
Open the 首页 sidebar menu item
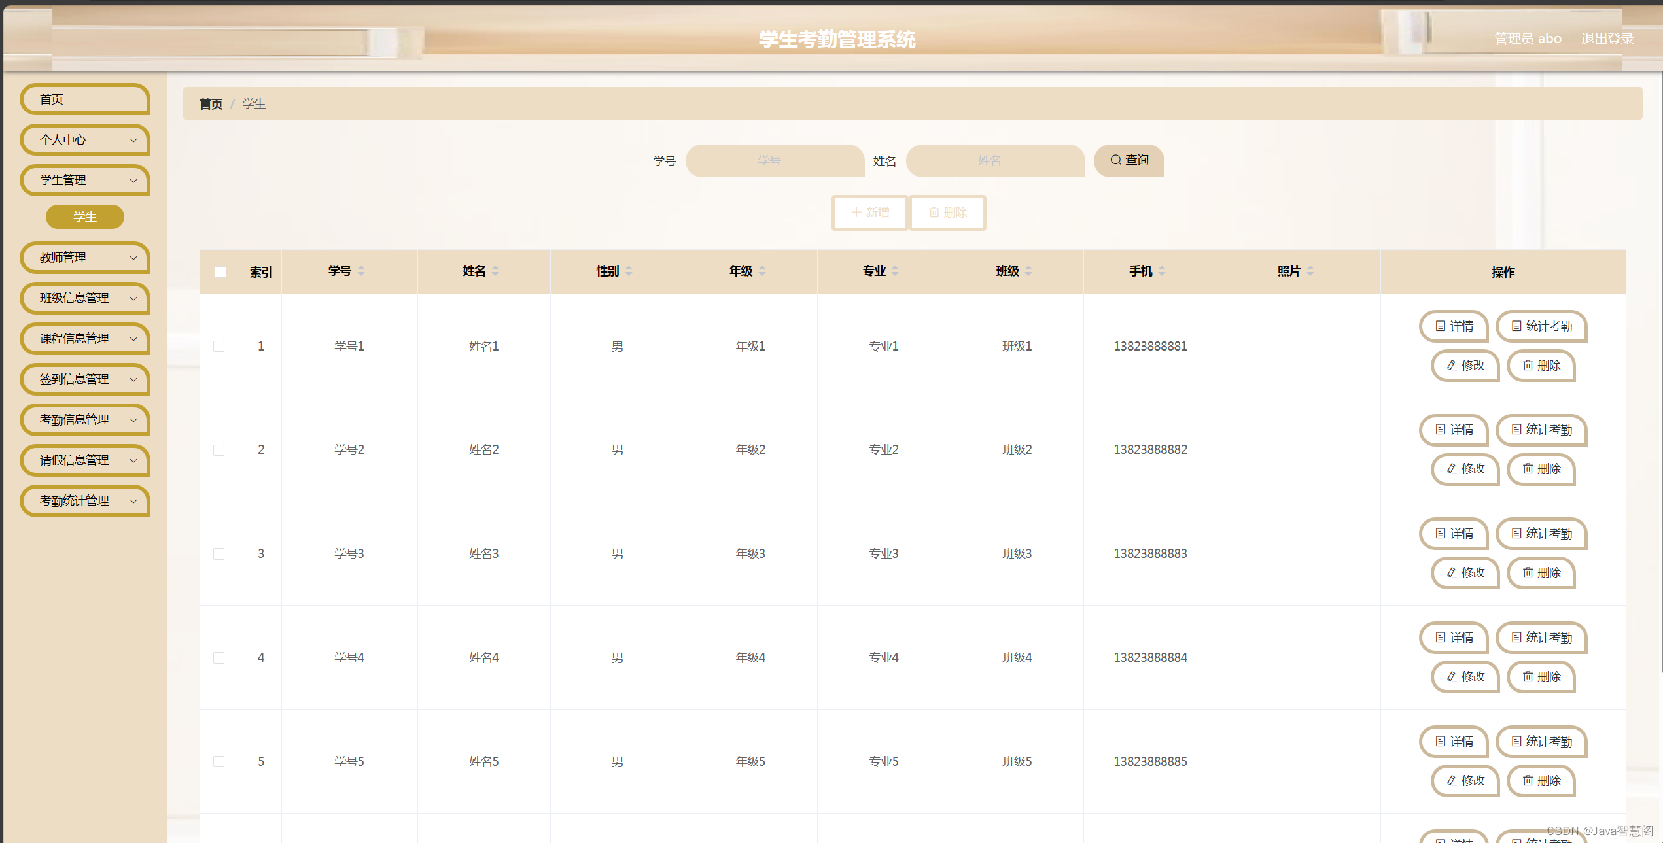coord(85,99)
